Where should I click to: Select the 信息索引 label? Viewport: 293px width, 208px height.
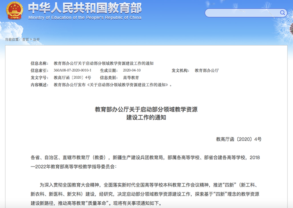(39, 70)
